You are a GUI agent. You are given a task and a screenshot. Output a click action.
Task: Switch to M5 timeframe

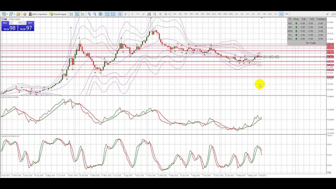click(197, 14)
